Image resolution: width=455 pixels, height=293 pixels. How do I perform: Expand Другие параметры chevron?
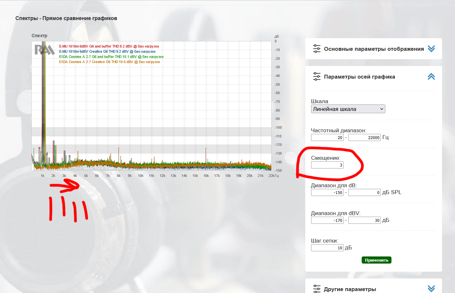click(x=431, y=288)
